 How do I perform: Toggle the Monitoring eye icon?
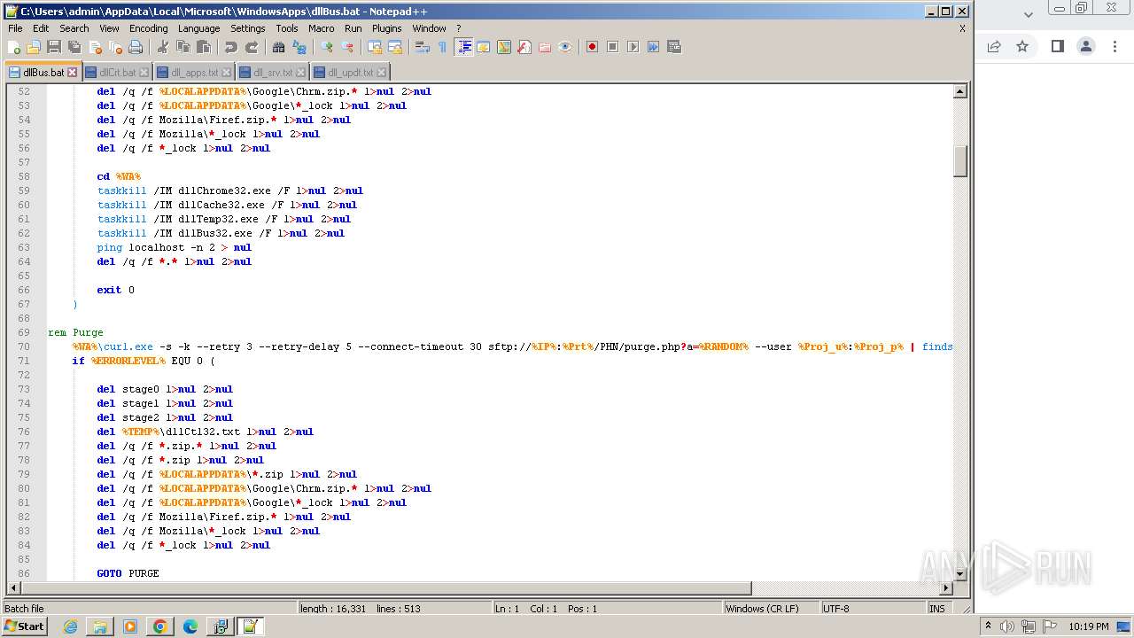click(x=565, y=47)
